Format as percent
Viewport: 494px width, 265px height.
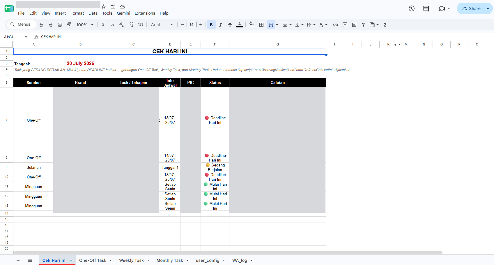tap(112, 25)
